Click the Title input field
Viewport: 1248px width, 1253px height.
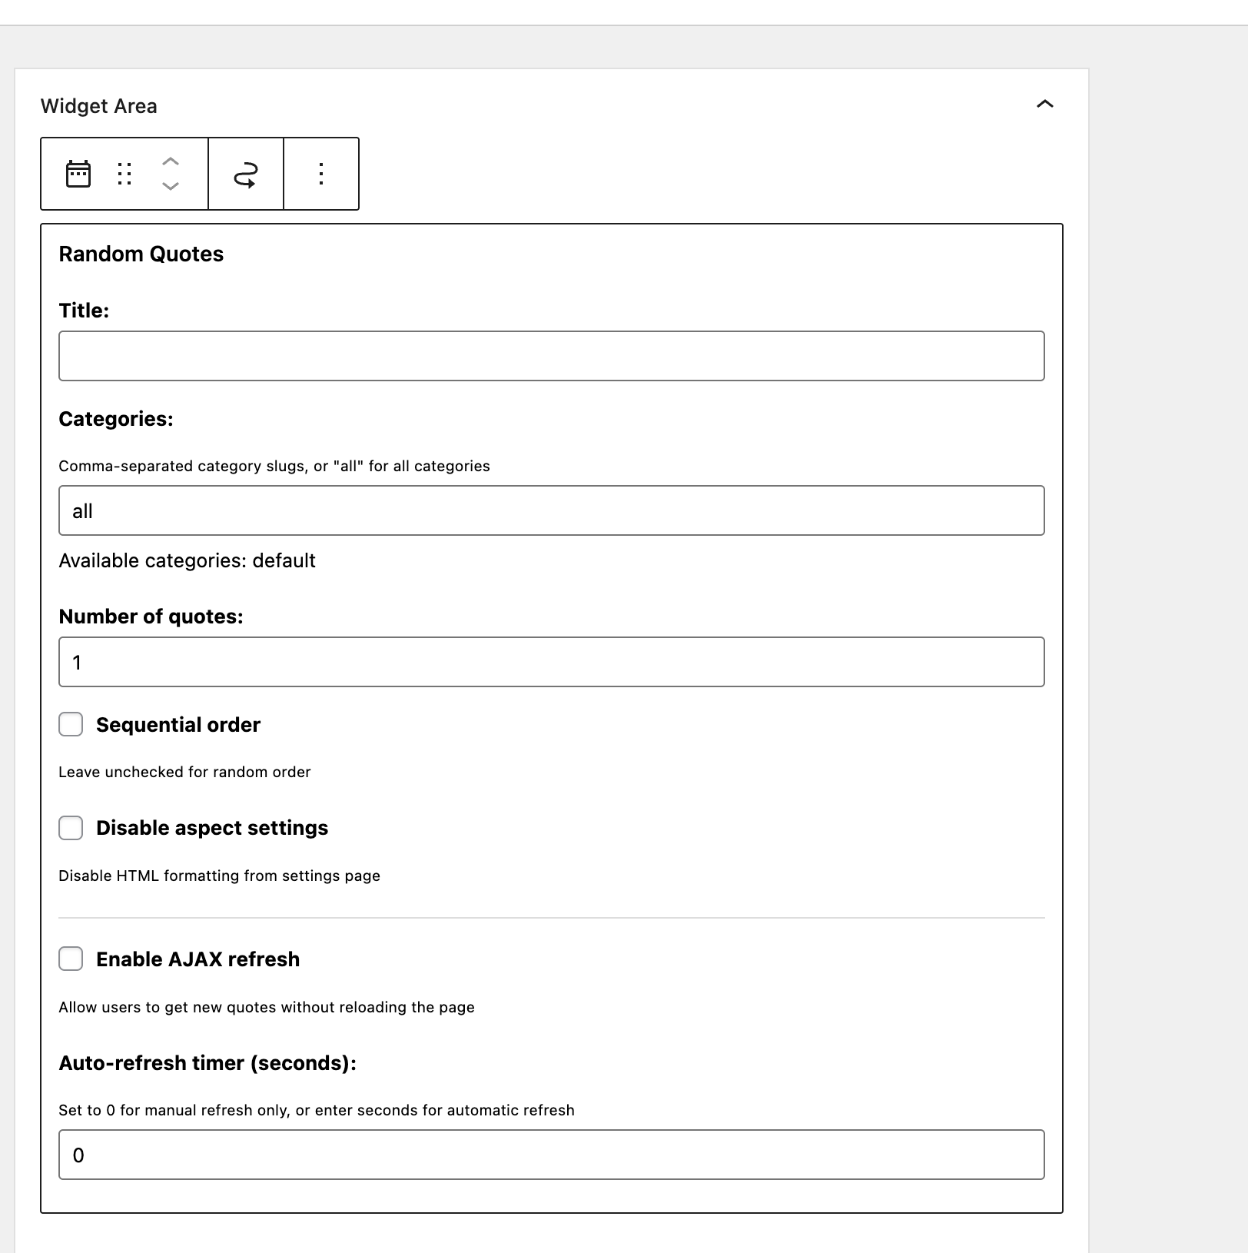click(551, 356)
